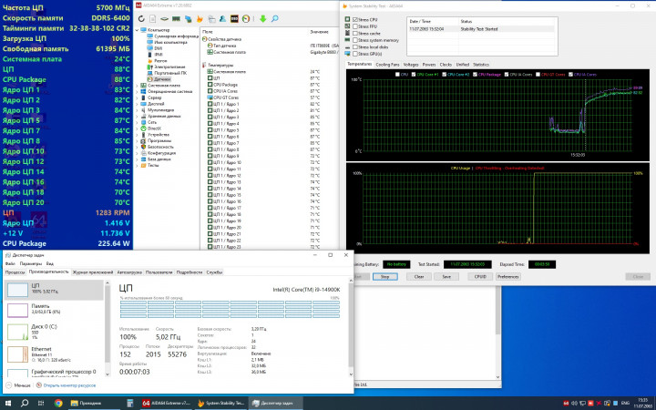
Task: Click the Task Manager right scrollbar
Action: tap(351, 328)
